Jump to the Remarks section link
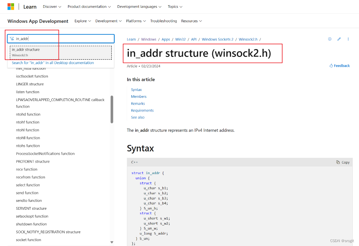Screen dimensions: 359x246 coord(138,103)
